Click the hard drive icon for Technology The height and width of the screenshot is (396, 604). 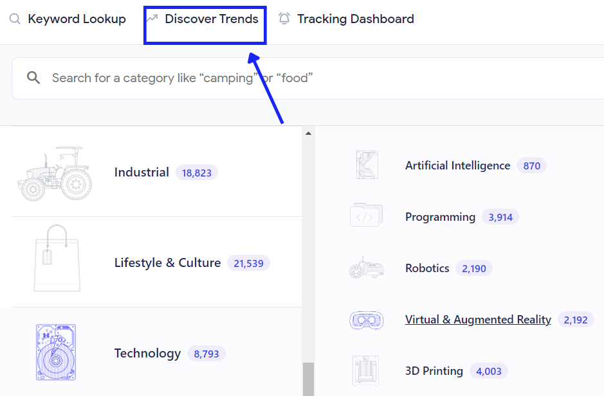[55, 352]
